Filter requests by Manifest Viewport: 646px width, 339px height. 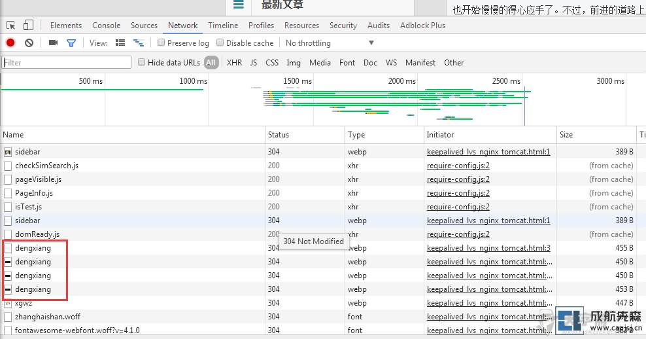tap(420, 63)
